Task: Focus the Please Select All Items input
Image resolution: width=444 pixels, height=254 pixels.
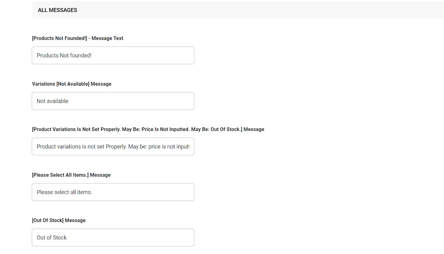Action: pos(113,192)
